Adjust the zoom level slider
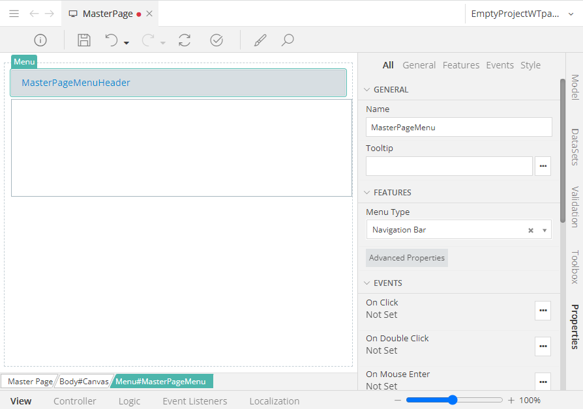 tap(453, 400)
